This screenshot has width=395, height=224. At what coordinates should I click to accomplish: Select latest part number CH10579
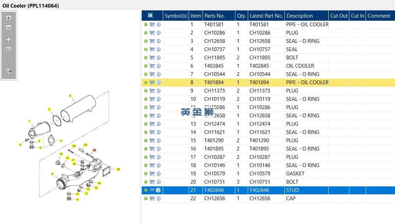click(x=260, y=174)
